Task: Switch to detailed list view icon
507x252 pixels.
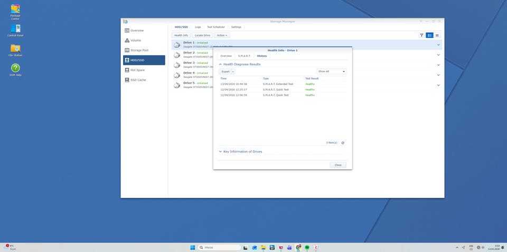Action: 437,35
